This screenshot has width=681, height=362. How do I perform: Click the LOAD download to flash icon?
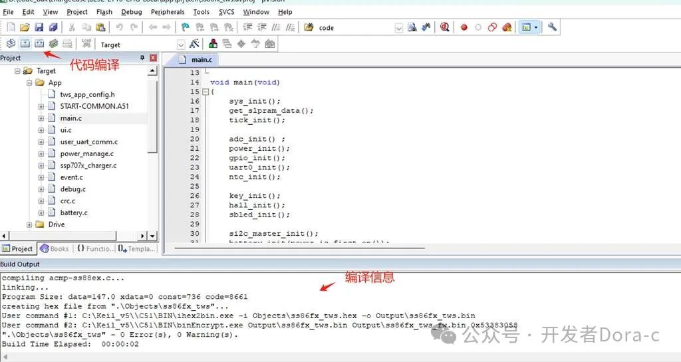point(86,44)
